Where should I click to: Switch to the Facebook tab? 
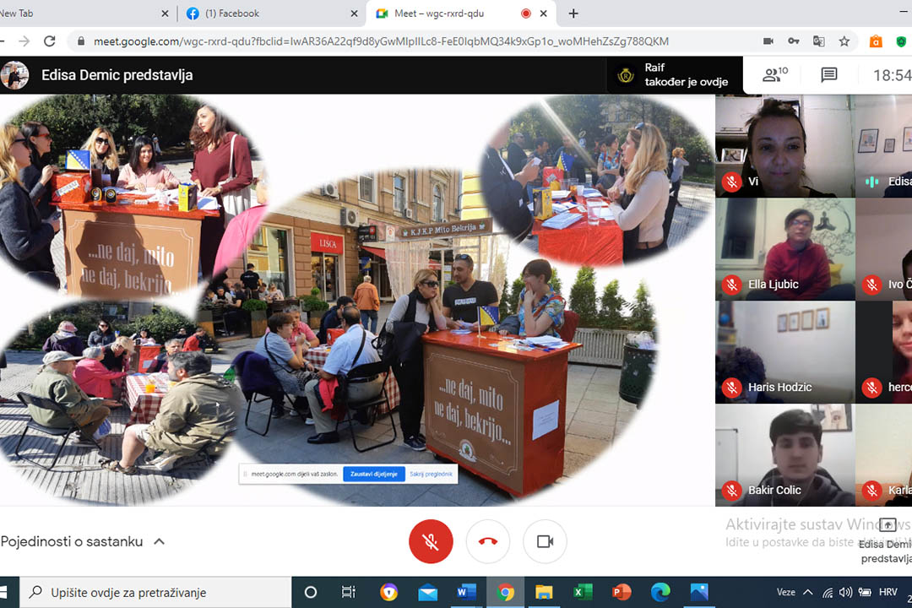[x=271, y=14]
